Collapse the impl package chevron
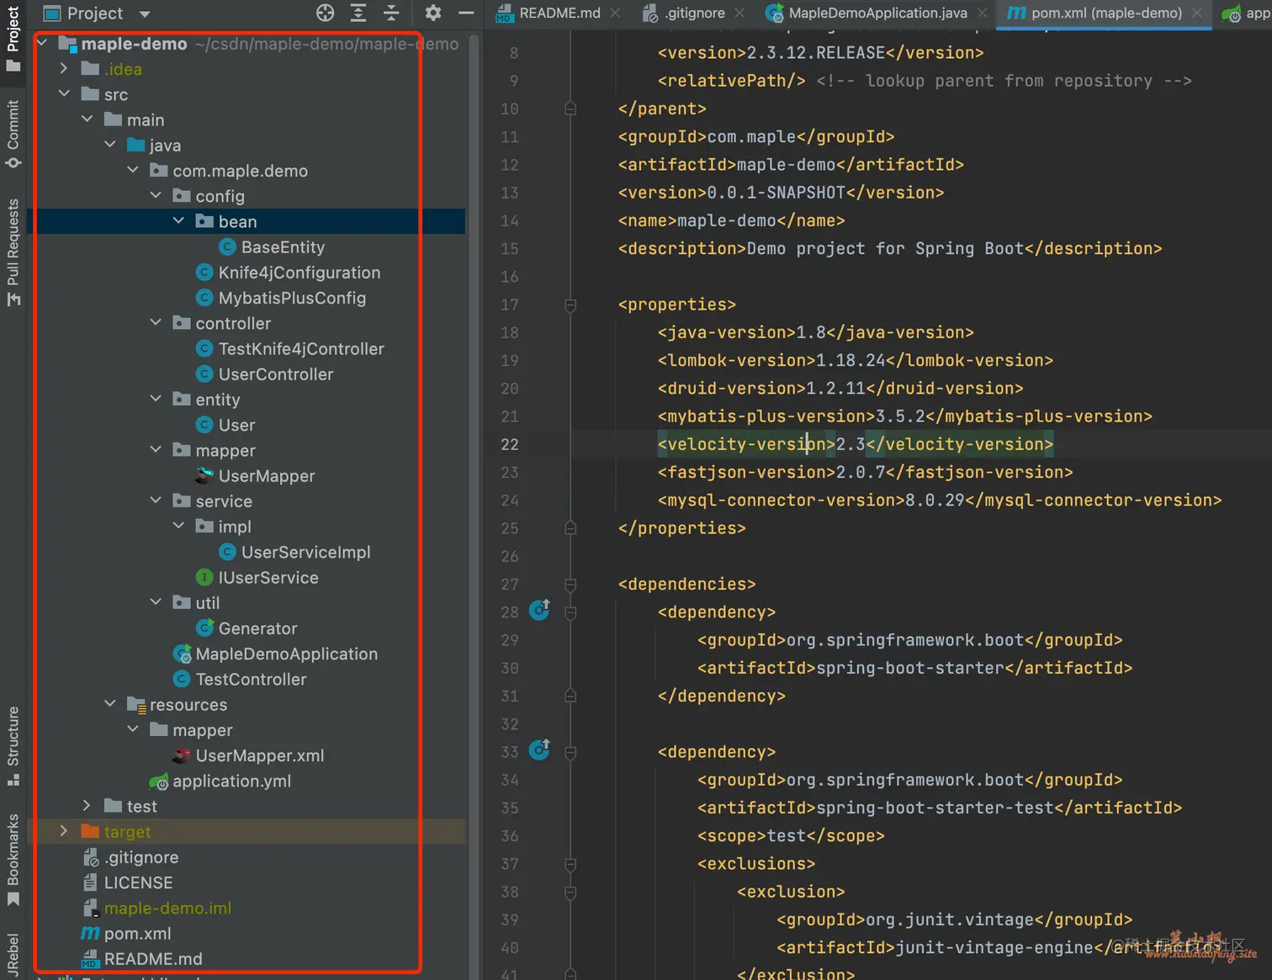 (x=178, y=526)
